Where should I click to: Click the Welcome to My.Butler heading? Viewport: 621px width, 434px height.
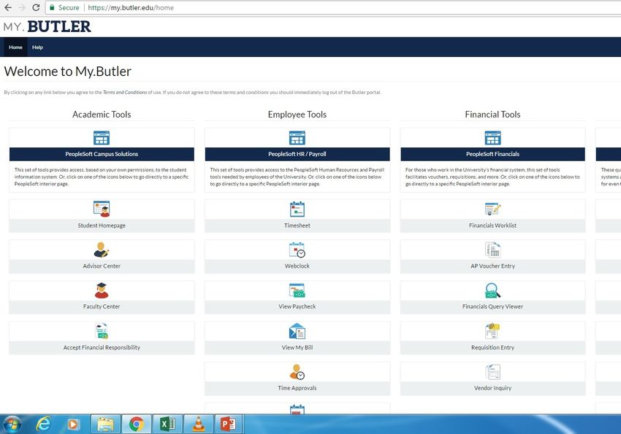(x=68, y=71)
